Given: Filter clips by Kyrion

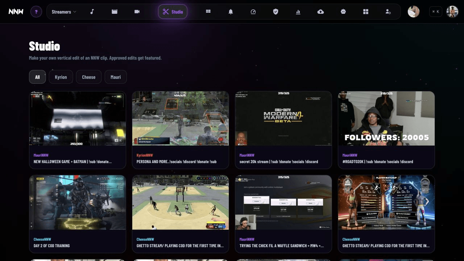Looking at the screenshot, I should tap(61, 77).
